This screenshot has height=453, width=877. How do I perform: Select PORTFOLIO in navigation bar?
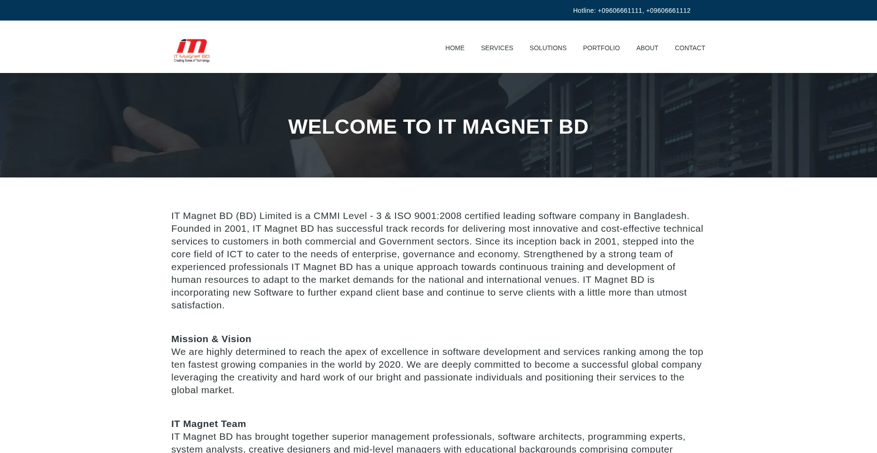click(x=601, y=48)
